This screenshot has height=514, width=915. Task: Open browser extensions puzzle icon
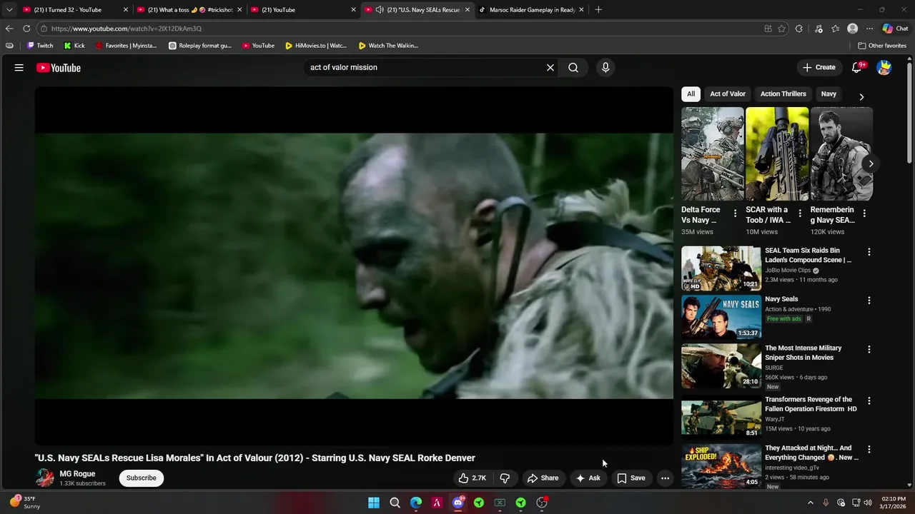point(799,29)
